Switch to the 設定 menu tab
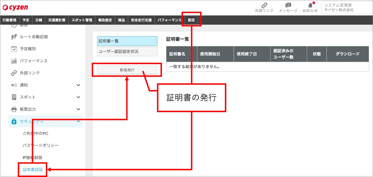The width and height of the screenshot is (373, 177). [191, 20]
